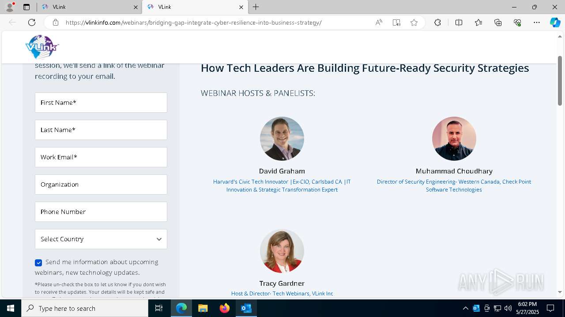Click David Graham's title description link
Image resolution: width=565 pixels, height=317 pixels.
tap(282, 186)
